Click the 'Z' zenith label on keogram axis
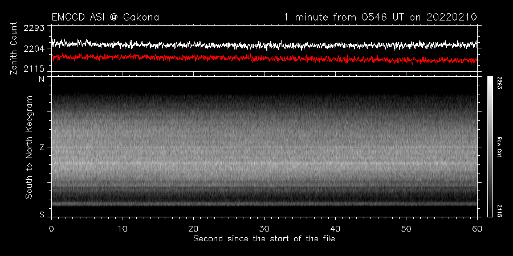Screen dimensions: 513x256 pyautogui.click(x=41, y=147)
